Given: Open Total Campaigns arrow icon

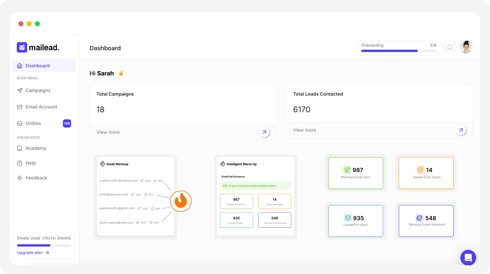Looking at the screenshot, I should point(264,132).
